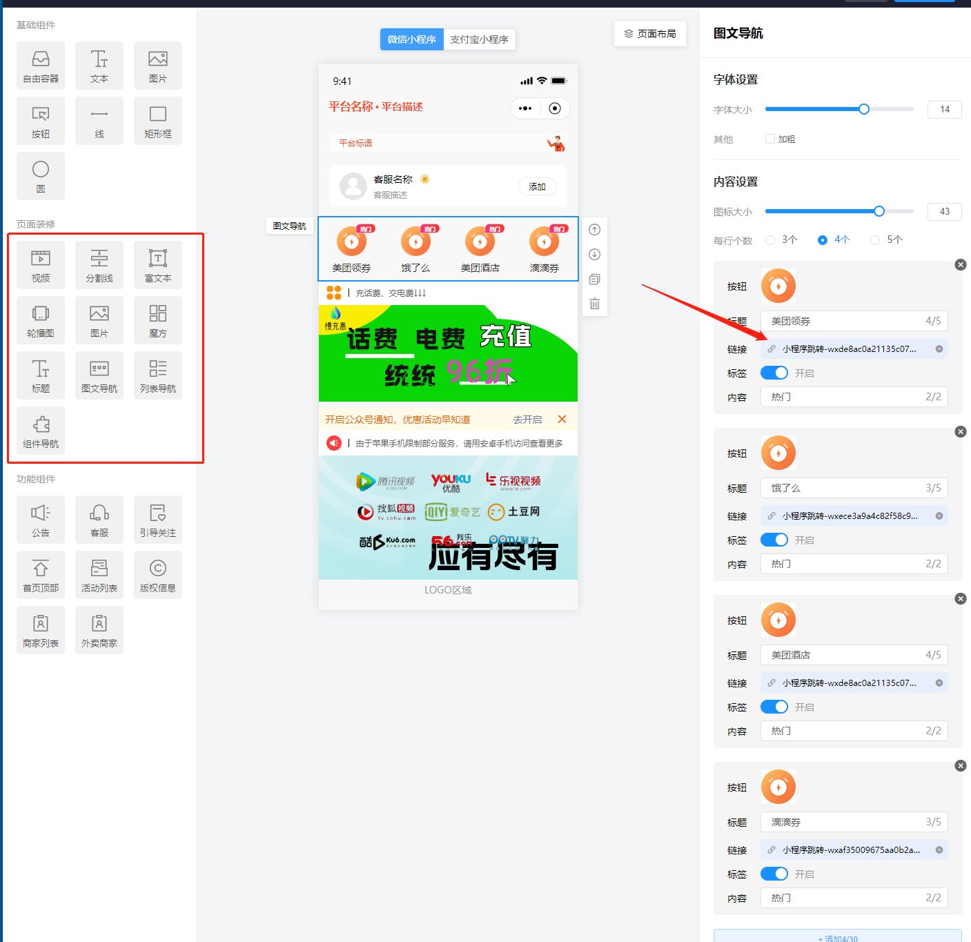
Task: Open link selector for 美团领券 item
Action: pos(854,349)
